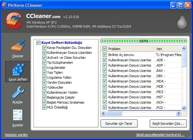193x140 pixels.
Task: Uncheck the .ADE extension row checkbox
Action: 105,60
